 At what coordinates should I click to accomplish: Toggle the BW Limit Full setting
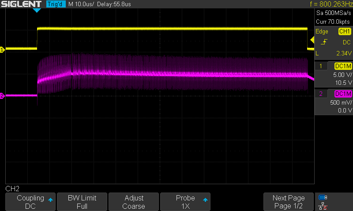point(82,202)
